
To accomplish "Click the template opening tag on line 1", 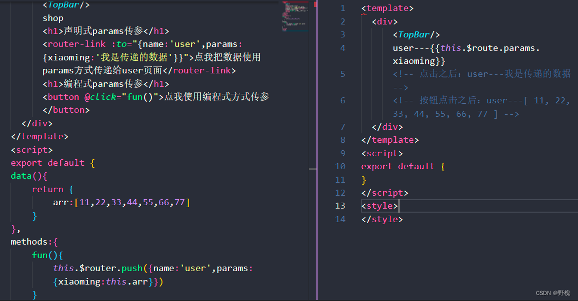I will (387, 7).
